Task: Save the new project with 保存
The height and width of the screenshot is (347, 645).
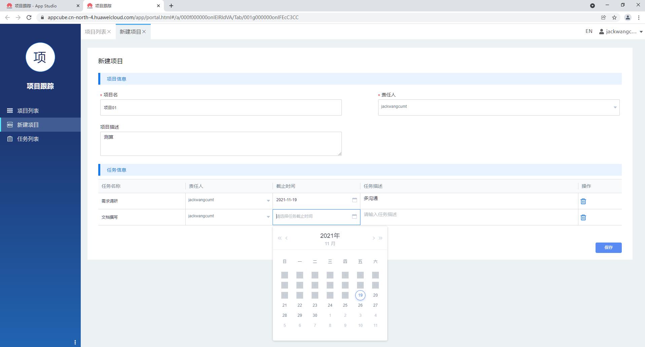Action: 608,248
